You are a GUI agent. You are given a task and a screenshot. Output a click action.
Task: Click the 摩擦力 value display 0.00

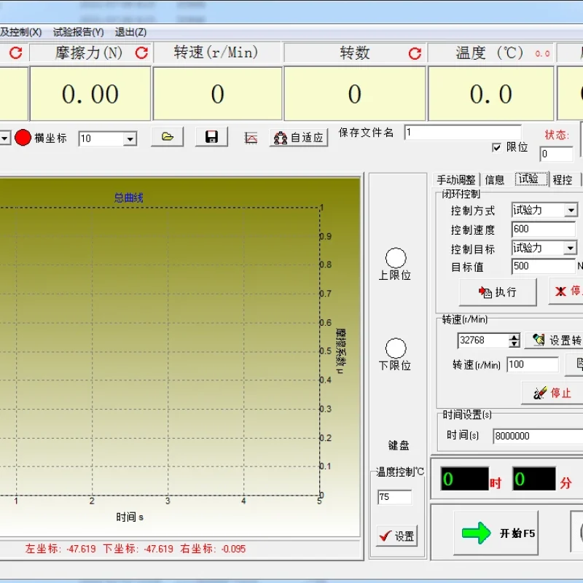pyautogui.click(x=90, y=94)
